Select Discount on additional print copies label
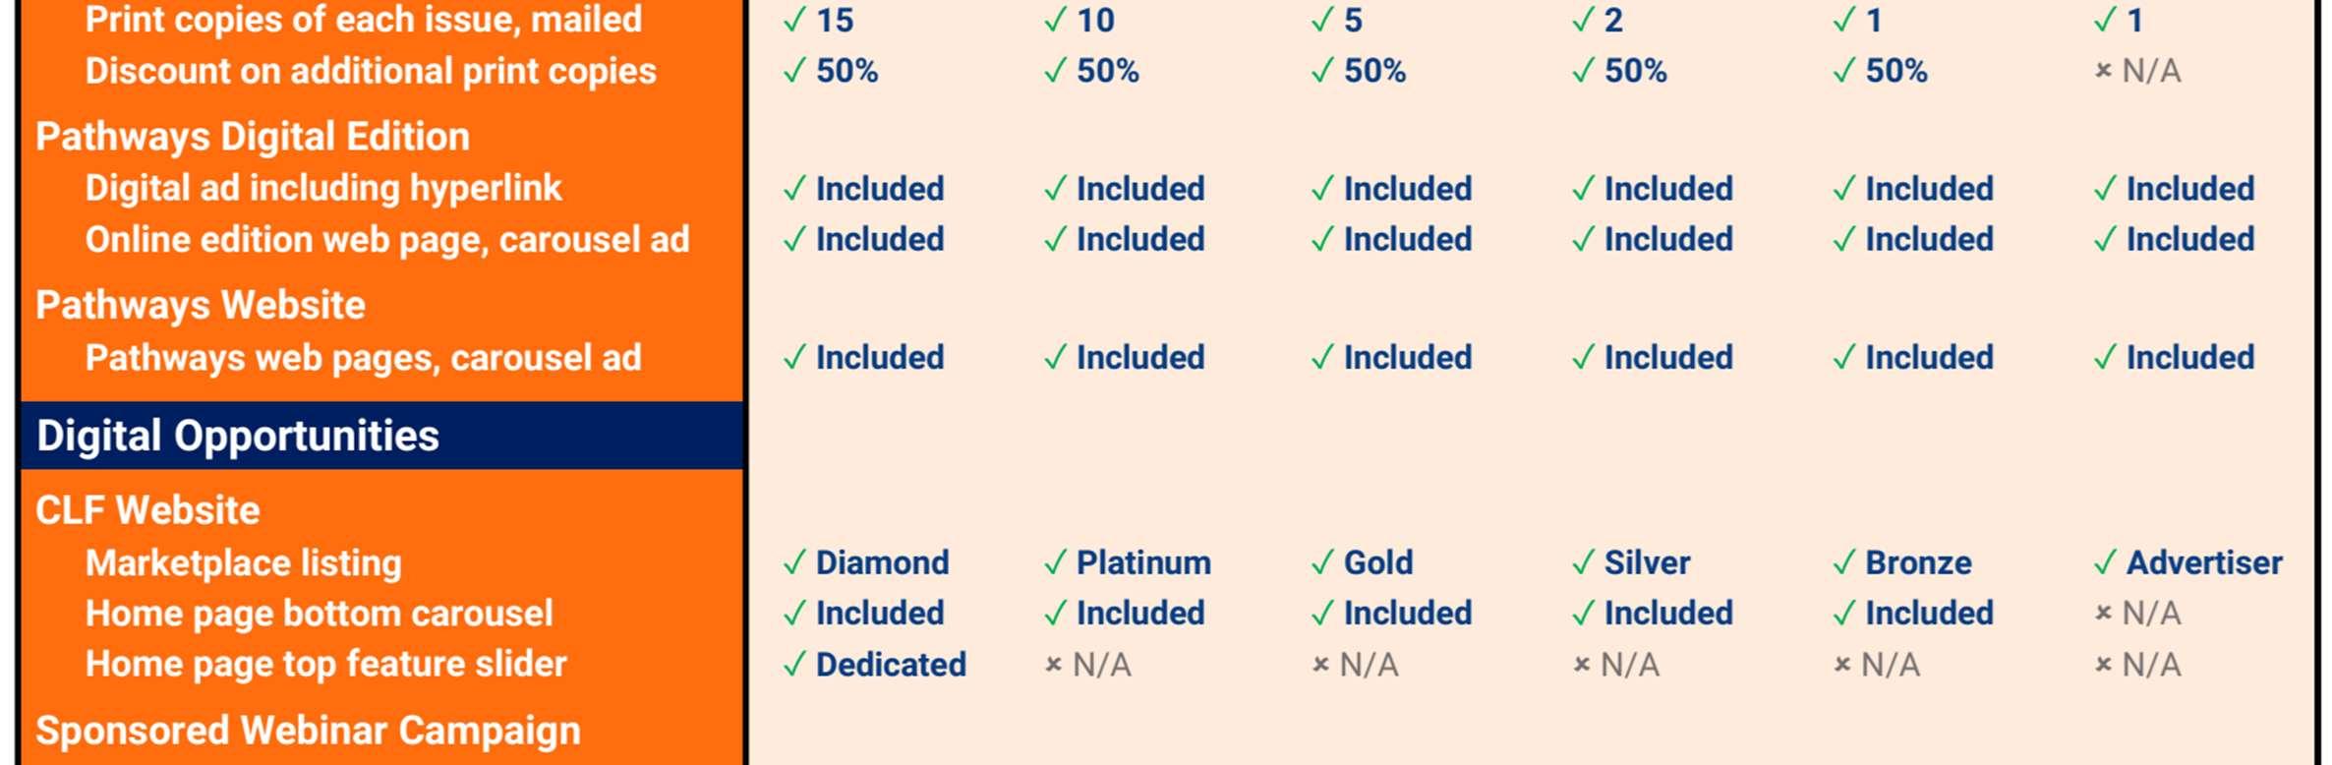This screenshot has width=2332, height=765. click(x=371, y=71)
